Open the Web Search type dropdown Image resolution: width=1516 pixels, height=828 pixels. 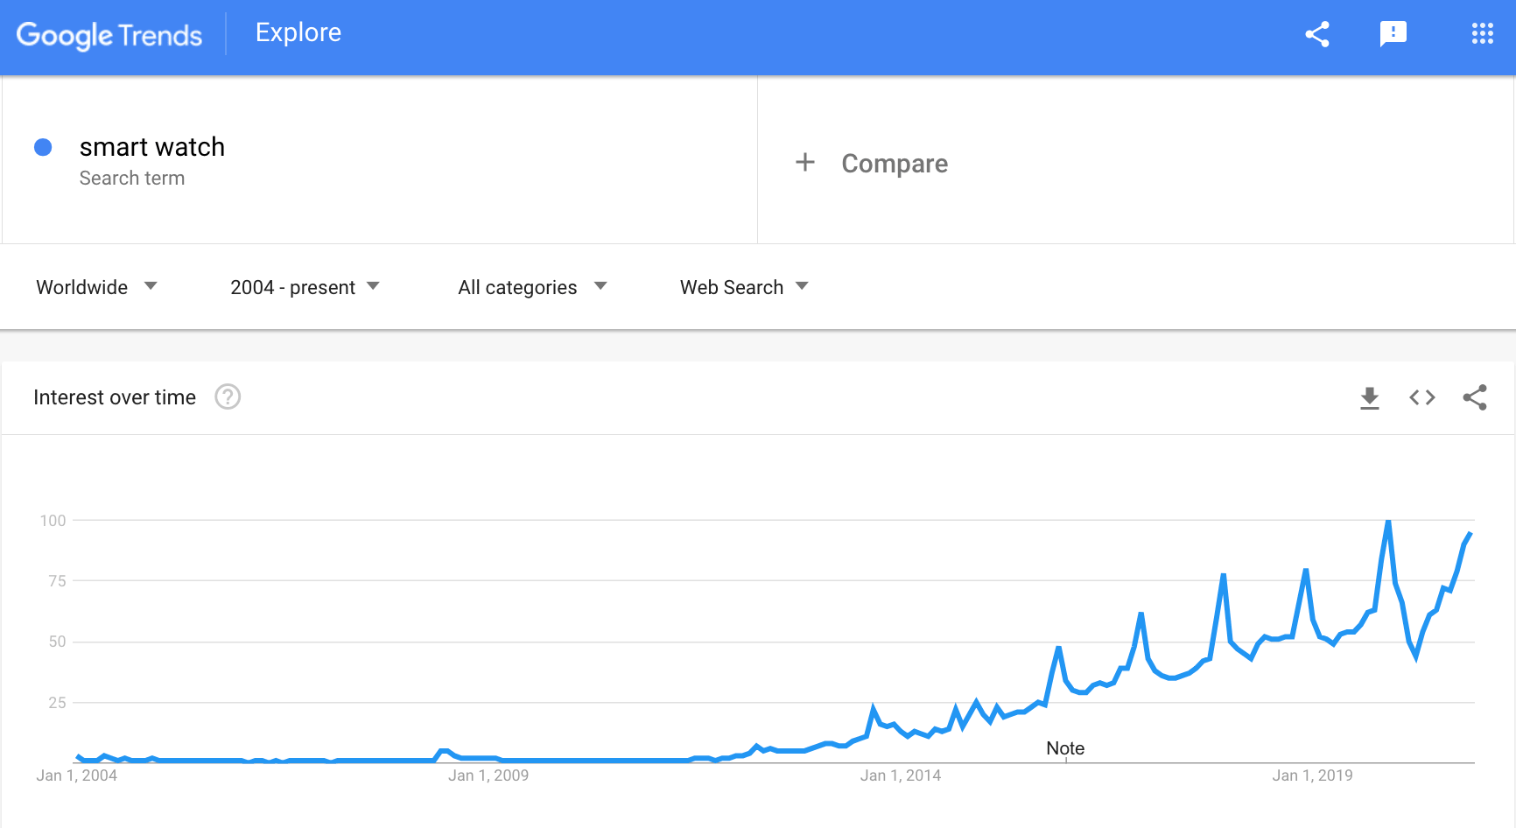[x=744, y=287]
